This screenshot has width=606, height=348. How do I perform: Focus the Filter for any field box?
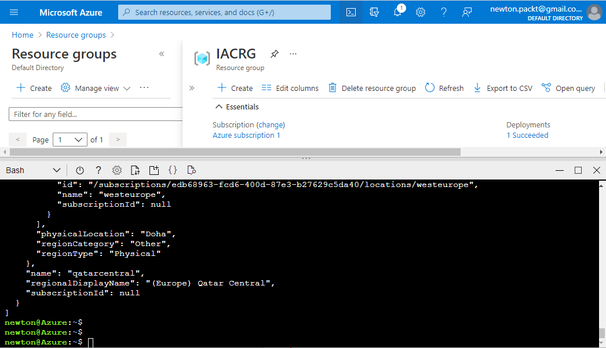(x=96, y=114)
